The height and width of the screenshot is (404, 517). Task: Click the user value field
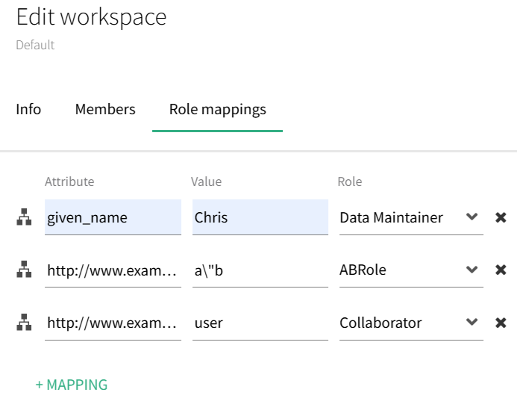[260, 323]
